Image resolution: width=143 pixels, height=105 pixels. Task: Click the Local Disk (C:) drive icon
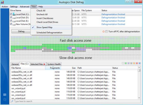point(14,14)
